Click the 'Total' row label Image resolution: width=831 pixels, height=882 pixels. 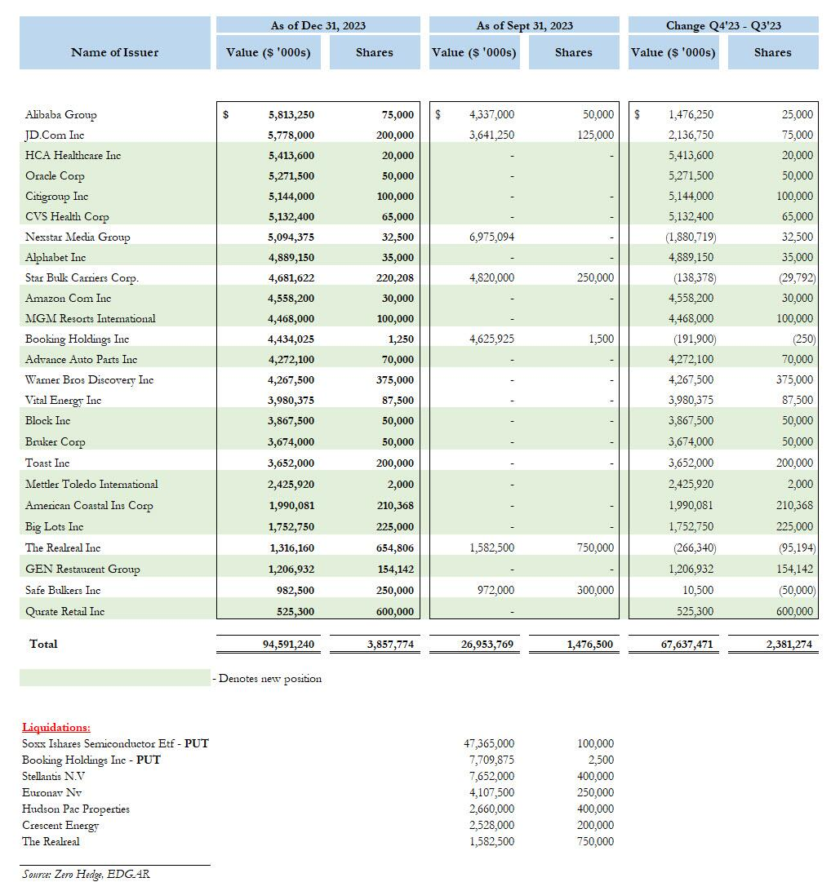point(43,644)
